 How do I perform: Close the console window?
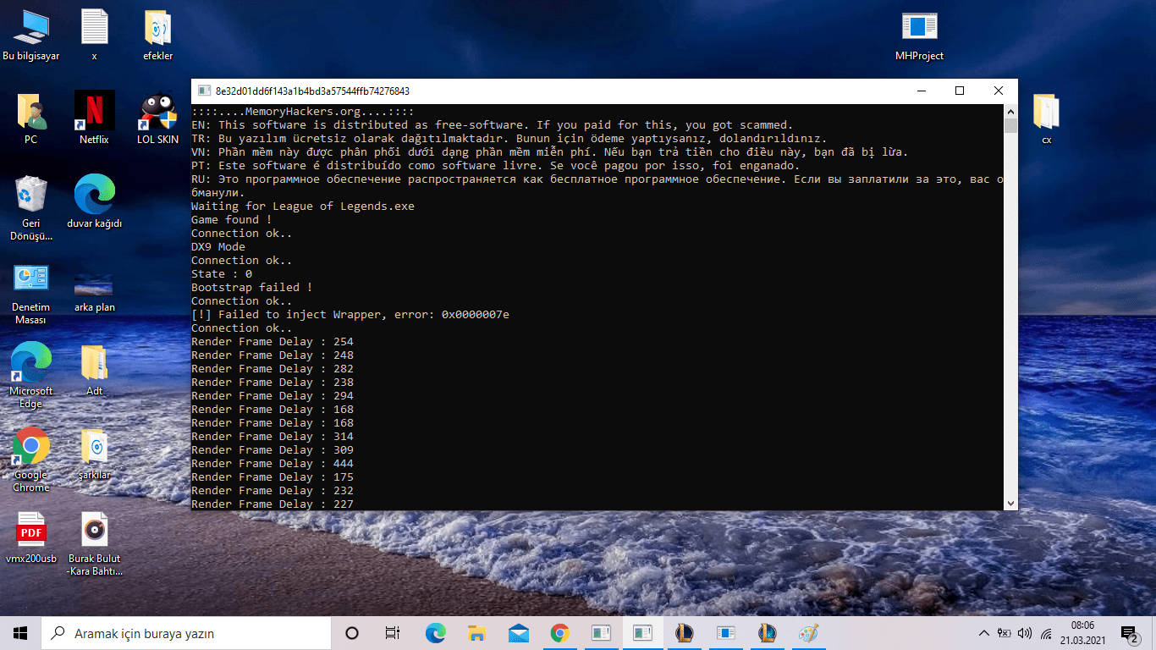pyautogui.click(x=998, y=91)
